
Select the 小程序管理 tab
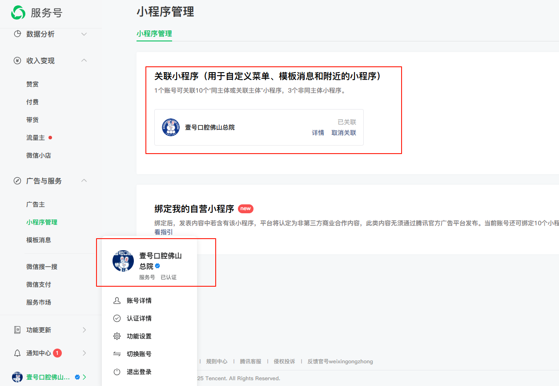click(154, 33)
